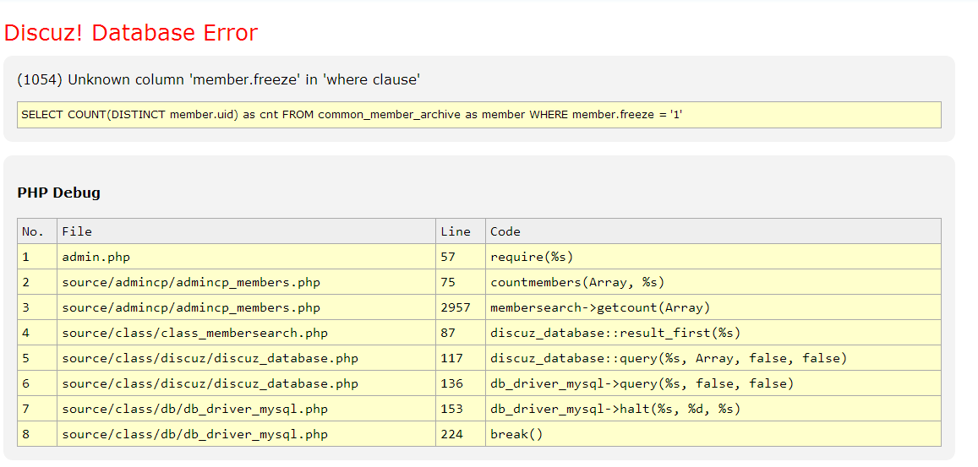The height and width of the screenshot is (467, 978).
Task: Click the 'File' column header
Action: coord(246,231)
